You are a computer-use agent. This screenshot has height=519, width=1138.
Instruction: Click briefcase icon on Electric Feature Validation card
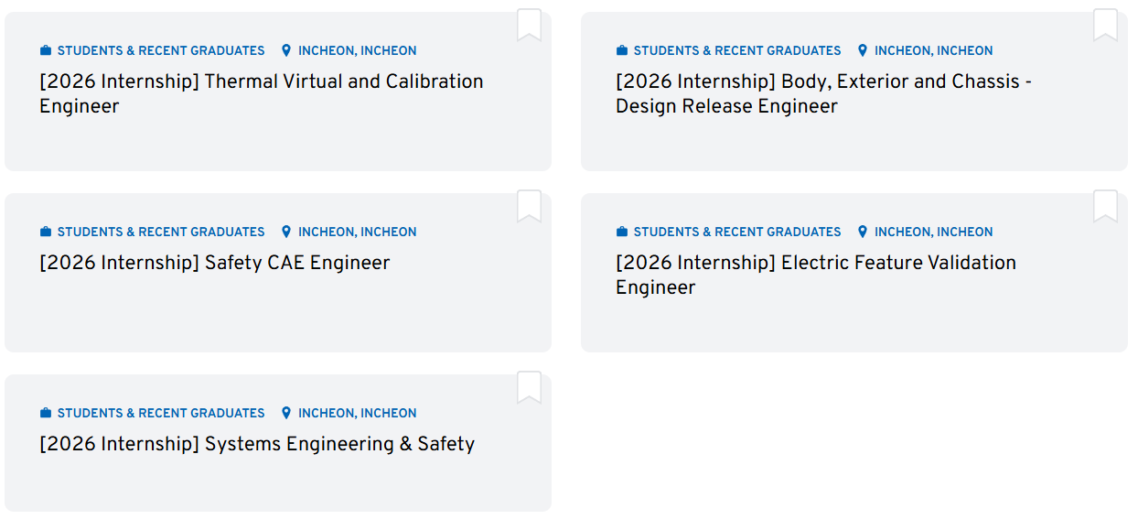coord(622,232)
